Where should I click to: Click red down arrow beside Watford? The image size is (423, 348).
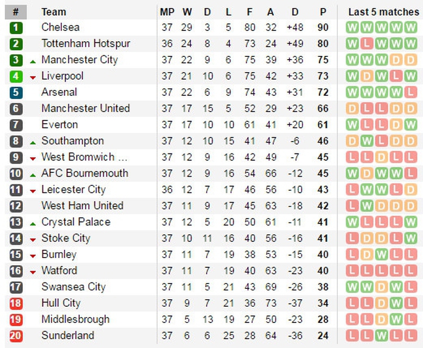(33, 273)
